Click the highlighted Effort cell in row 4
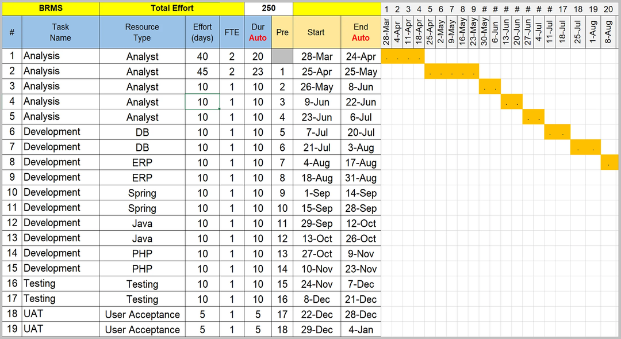621x339 pixels. pyautogui.click(x=202, y=102)
